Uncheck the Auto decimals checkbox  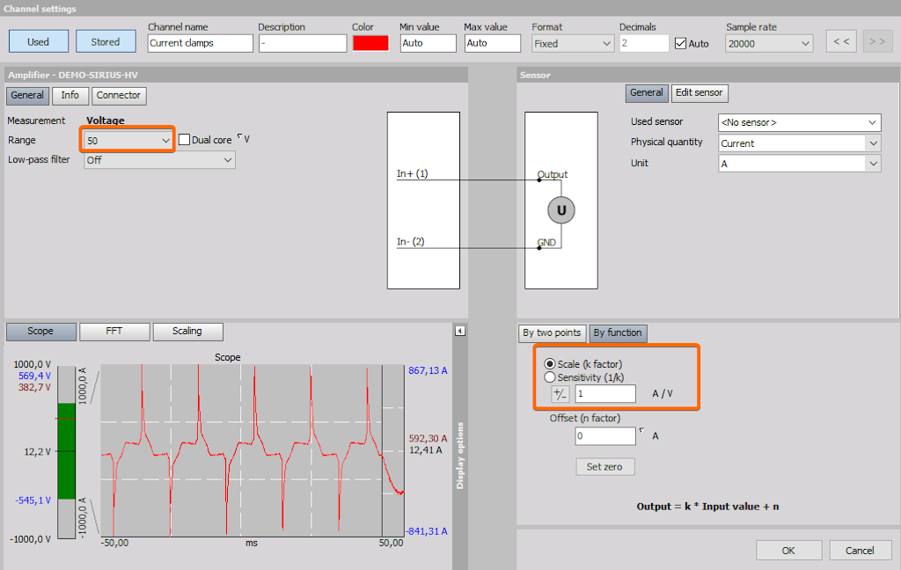[x=680, y=44]
